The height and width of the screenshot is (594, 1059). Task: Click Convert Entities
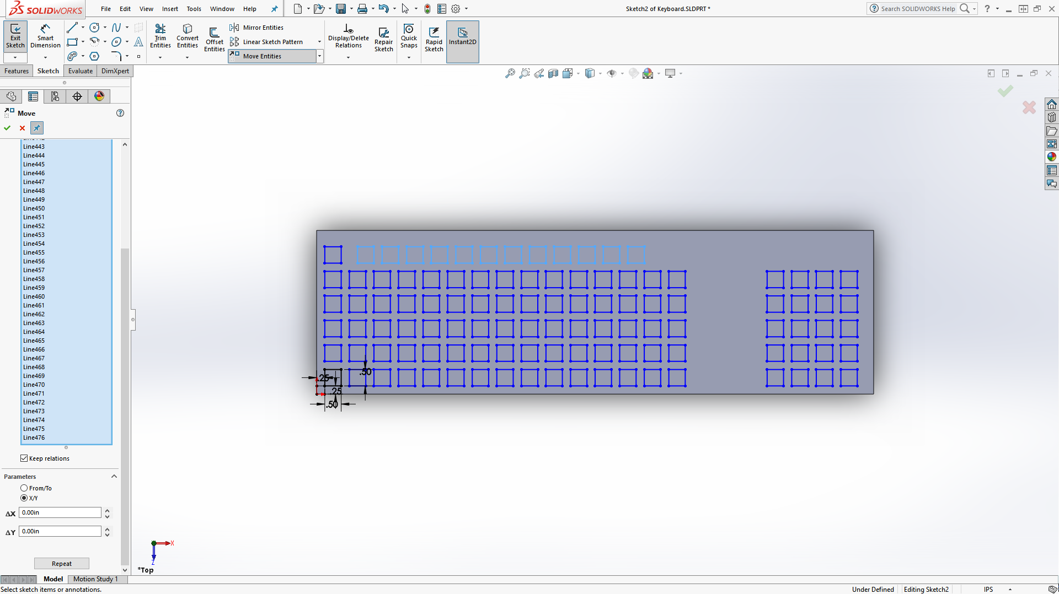point(188,36)
